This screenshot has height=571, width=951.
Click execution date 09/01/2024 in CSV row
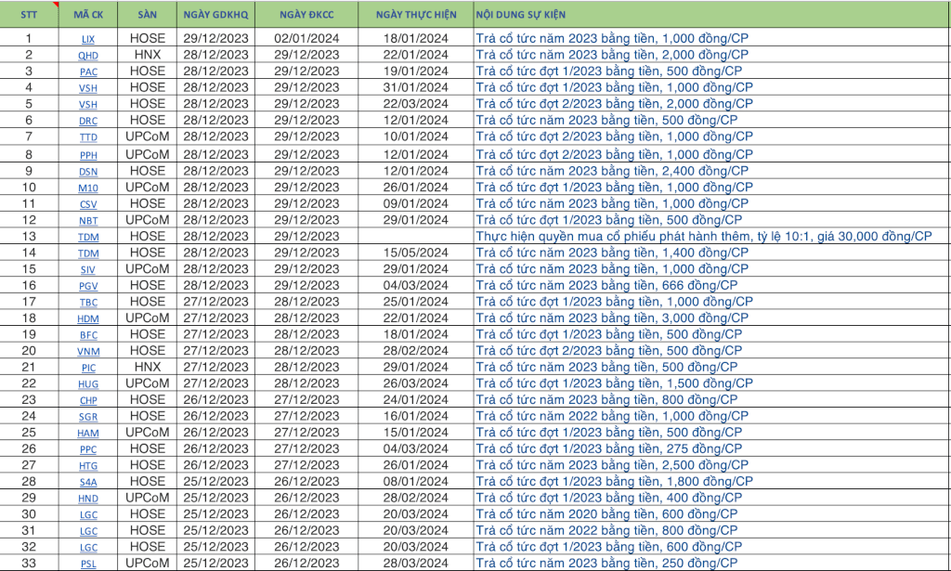pos(415,203)
